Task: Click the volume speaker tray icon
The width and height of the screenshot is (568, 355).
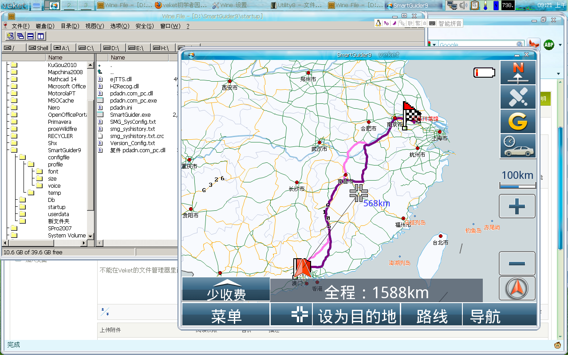Action: 463,5
